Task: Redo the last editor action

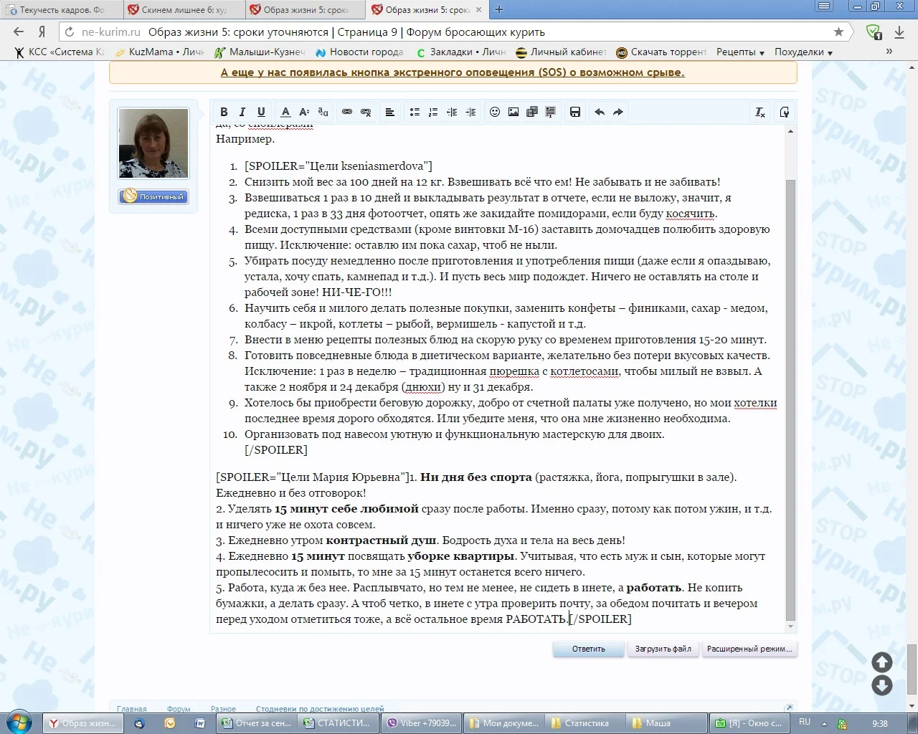Action: (618, 112)
